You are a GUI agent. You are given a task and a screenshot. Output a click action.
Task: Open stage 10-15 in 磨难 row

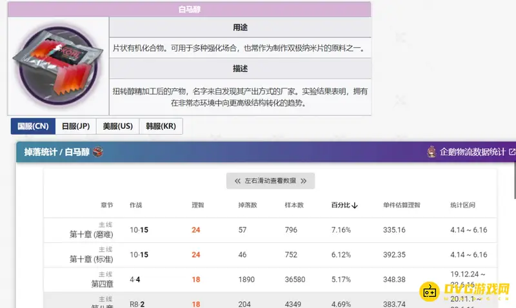tap(139, 230)
